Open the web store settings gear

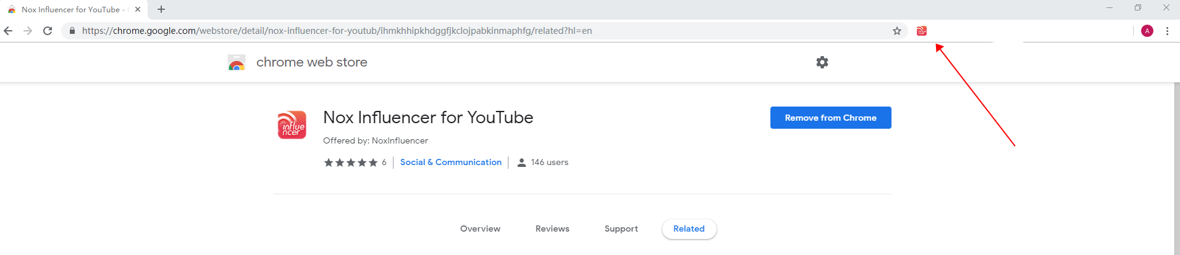pyautogui.click(x=822, y=62)
